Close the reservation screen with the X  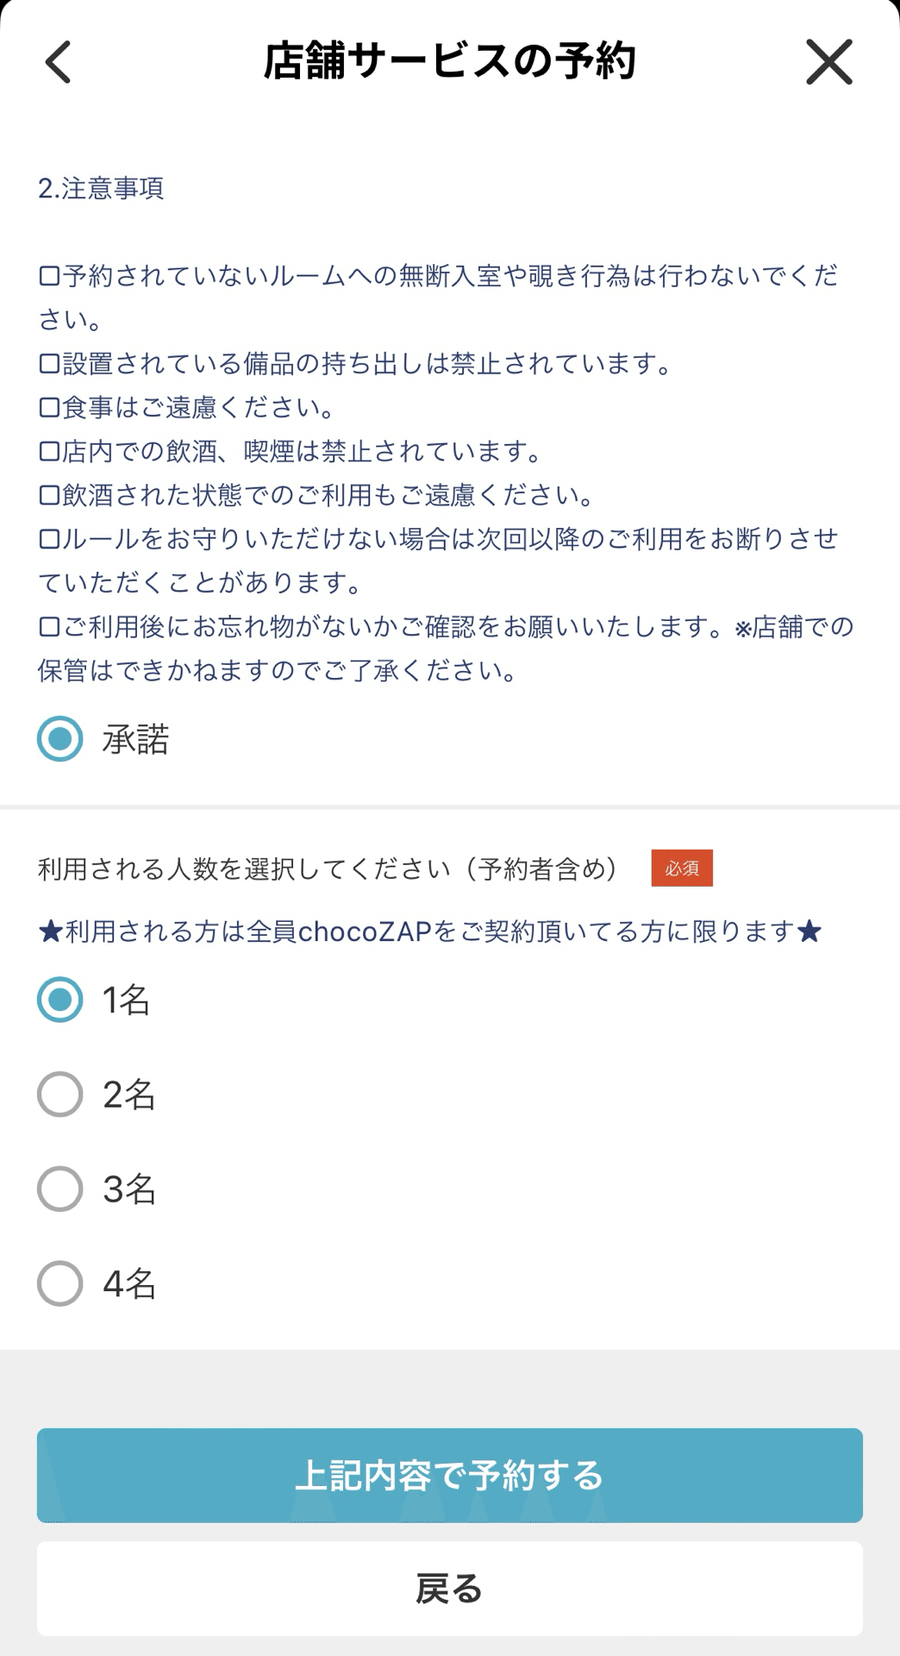click(x=828, y=62)
